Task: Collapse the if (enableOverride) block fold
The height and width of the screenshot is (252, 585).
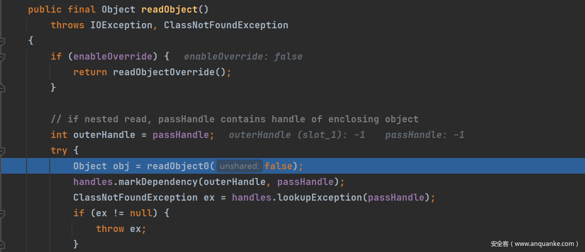Action: coord(2,57)
